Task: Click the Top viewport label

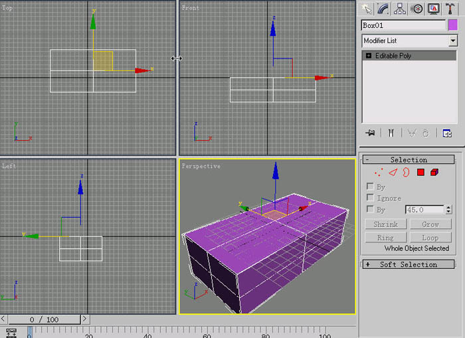Action: coord(7,8)
